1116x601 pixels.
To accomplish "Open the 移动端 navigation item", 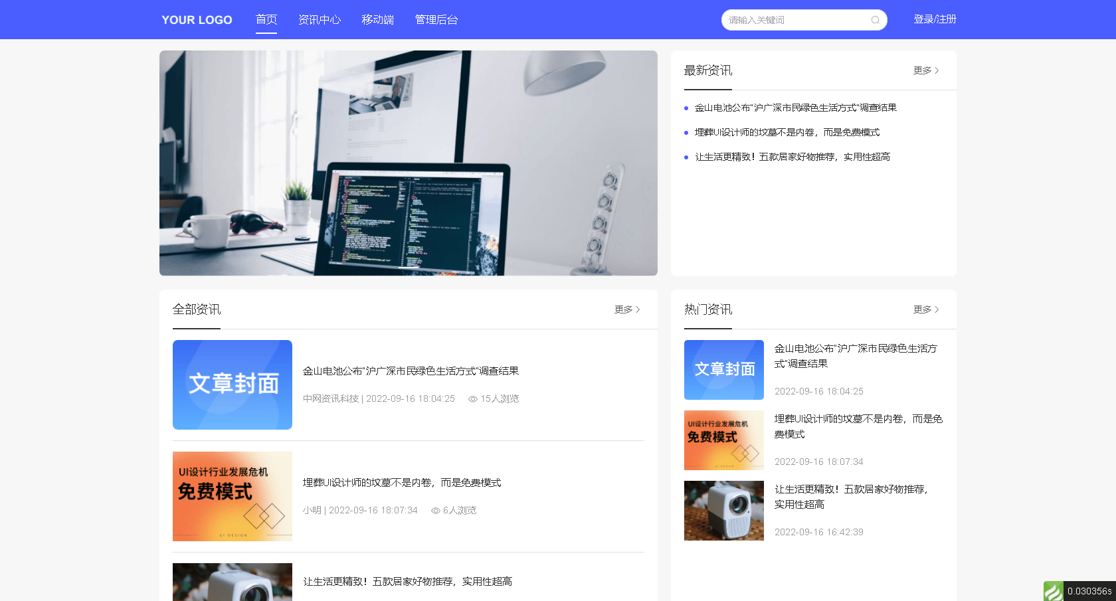I will click(x=377, y=19).
